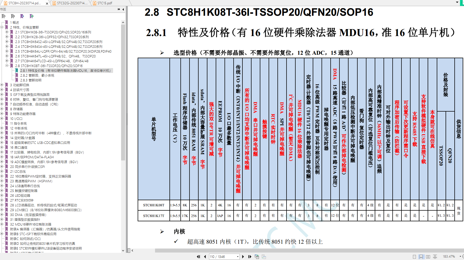The width and height of the screenshot is (464, 260).
Task: Open bookmark 1 概述
Action: coord(15,23)
